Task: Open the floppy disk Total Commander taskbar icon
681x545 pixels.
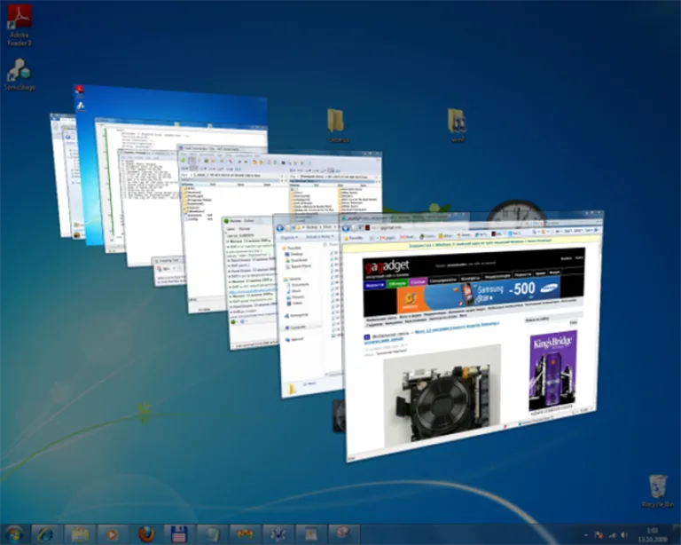Action: click(179, 534)
